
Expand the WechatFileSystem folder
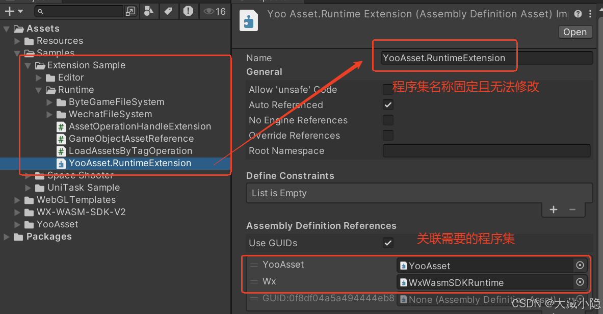click(x=49, y=115)
